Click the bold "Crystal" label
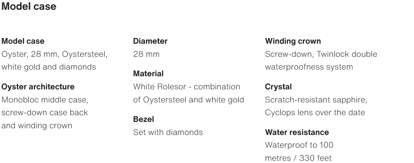Image resolution: width=414 pixels, height=163 pixels. pyautogui.click(x=278, y=87)
